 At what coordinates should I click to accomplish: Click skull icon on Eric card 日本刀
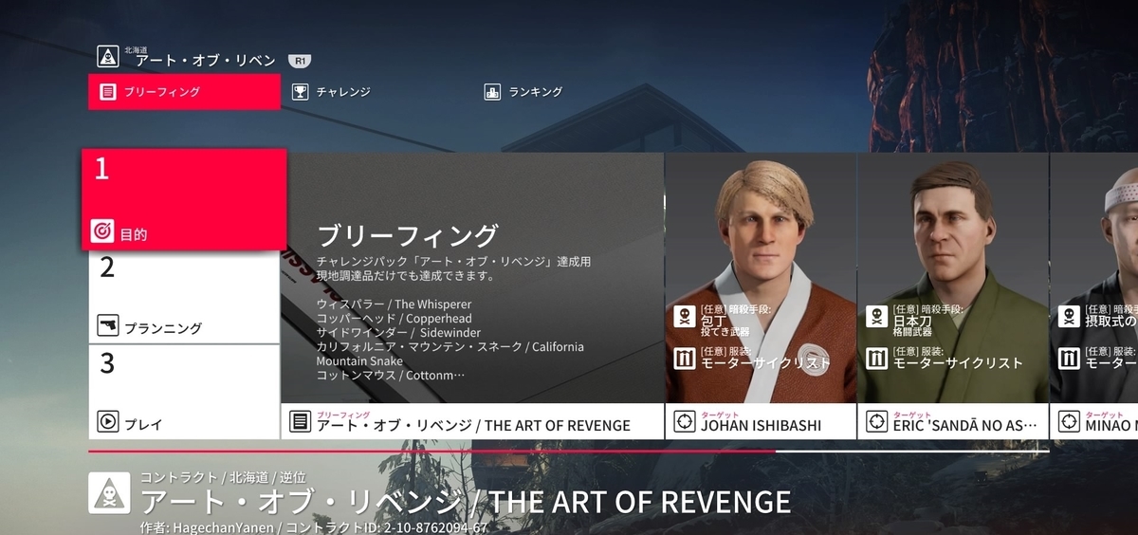click(x=876, y=316)
